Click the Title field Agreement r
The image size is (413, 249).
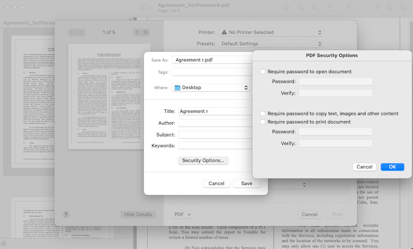215,111
